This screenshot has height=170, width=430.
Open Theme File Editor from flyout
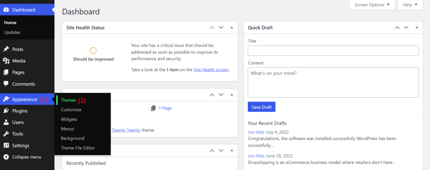78,148
